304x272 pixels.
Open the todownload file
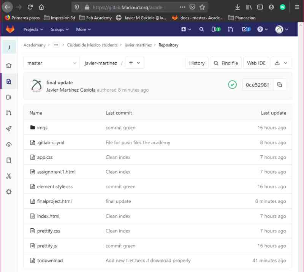coord(50,260)
